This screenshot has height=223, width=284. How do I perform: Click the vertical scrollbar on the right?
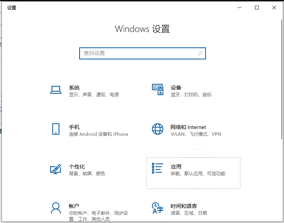282,79
